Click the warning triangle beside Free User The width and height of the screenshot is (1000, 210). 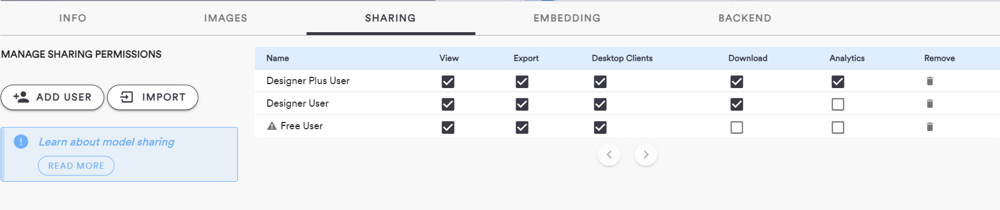272,126
